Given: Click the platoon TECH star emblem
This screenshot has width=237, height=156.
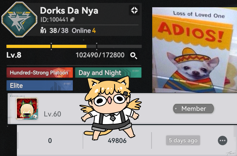Looking at the screenshot, I should (x=19, y=19).
